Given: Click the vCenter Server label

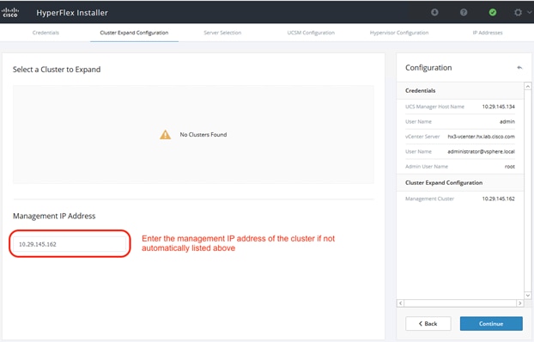Looking at the screenshot, I should [422, 137].
